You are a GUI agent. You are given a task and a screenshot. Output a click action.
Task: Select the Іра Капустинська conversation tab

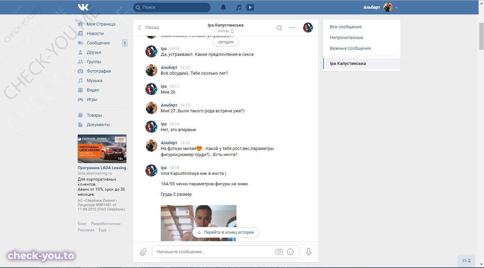362,64
